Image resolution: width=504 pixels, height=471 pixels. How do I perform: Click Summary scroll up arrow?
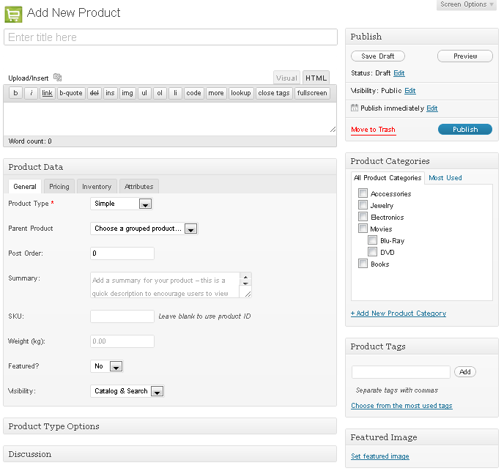pos(245,277)
